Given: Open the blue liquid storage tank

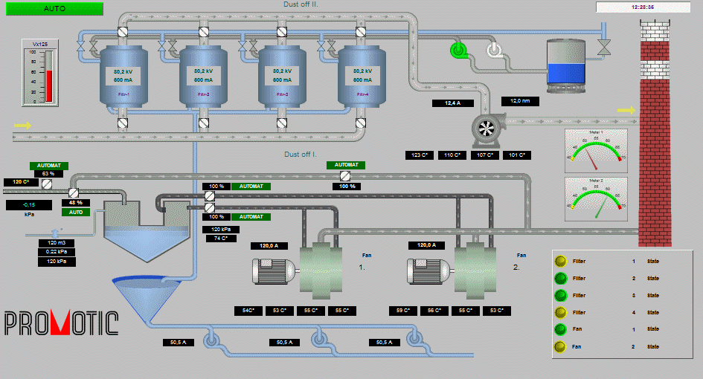Looking at the screenshot, I should click(567, 64).
